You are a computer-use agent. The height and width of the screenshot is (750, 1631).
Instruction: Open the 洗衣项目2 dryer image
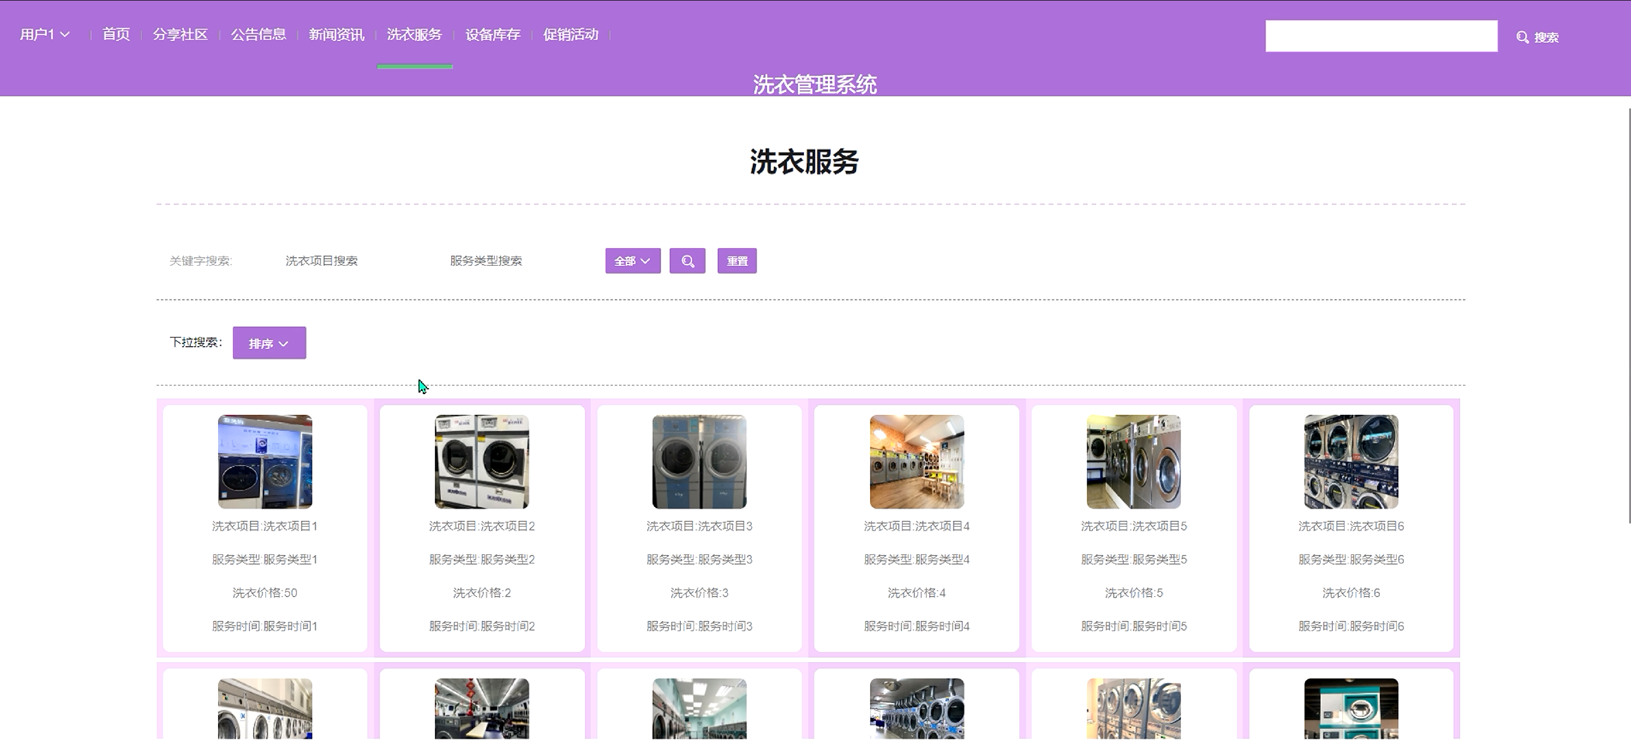(x=482, y=462)
